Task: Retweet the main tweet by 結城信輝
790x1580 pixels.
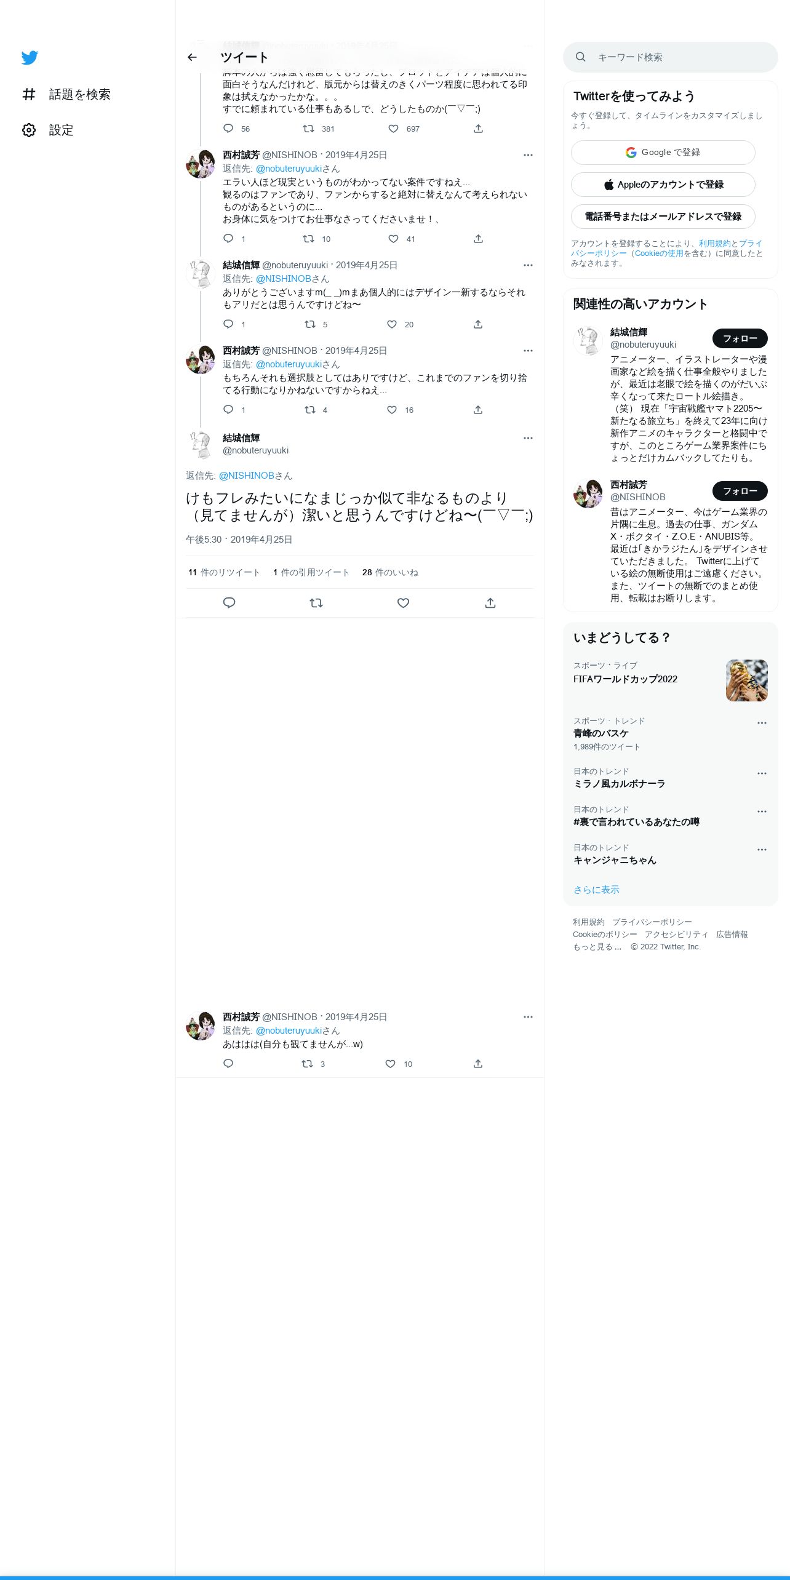Action: pos(316,603)
